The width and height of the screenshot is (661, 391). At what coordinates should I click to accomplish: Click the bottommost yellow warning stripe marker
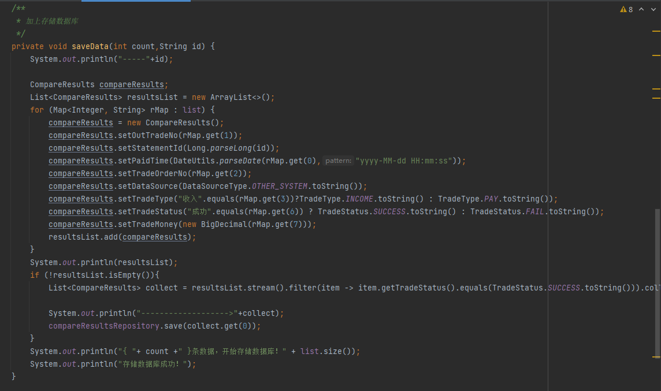[x=656, y=357]
